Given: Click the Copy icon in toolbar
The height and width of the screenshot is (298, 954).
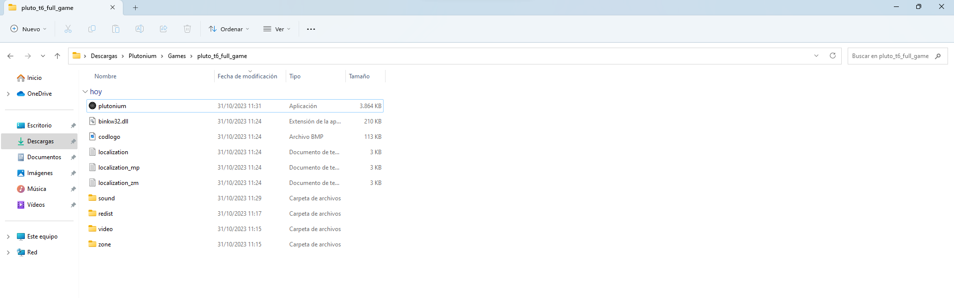Looking at the screenshot, I should click(92, 29).
